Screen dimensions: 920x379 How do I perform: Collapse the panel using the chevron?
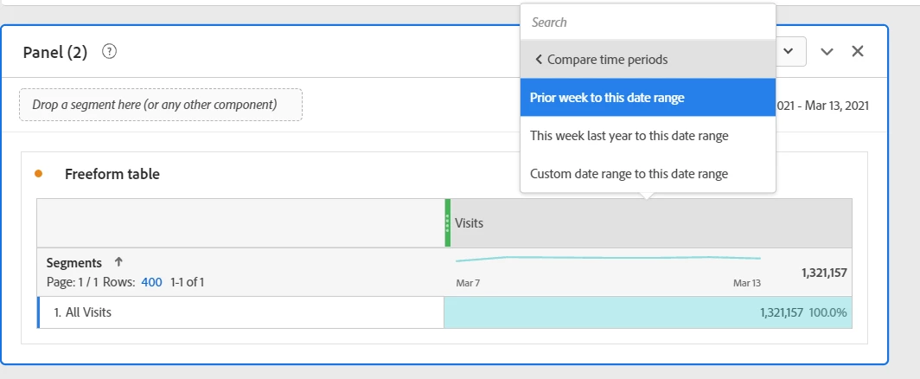[x=827, y=51]
